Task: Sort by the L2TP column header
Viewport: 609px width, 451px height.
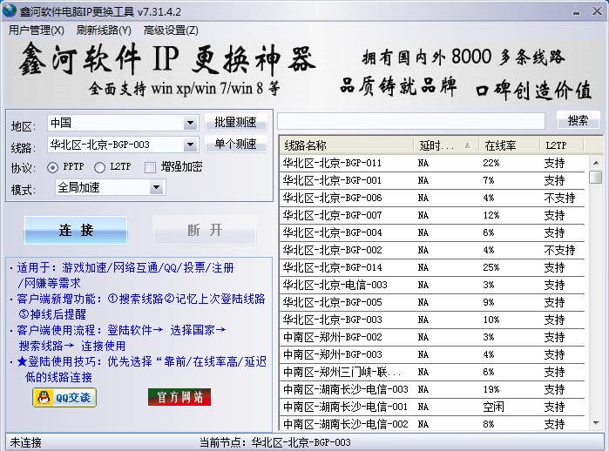Action: 562,145
